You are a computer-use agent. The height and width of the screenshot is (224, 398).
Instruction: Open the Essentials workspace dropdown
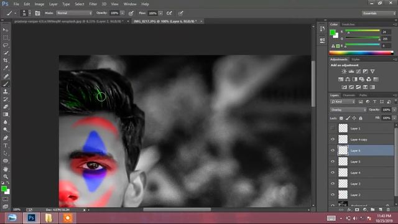click(x=379, y=13)
